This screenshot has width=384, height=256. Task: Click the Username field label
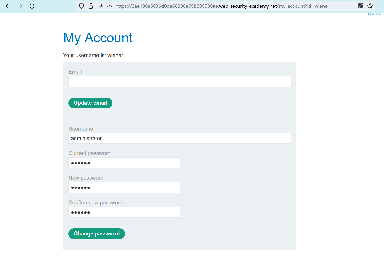(81, 129)
